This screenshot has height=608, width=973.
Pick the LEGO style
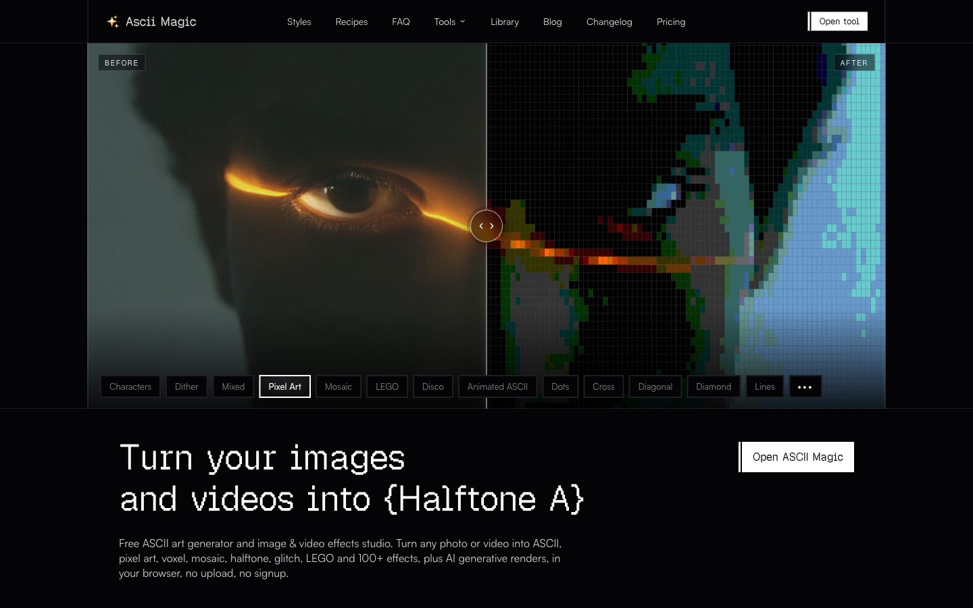(x=387, y=386)
